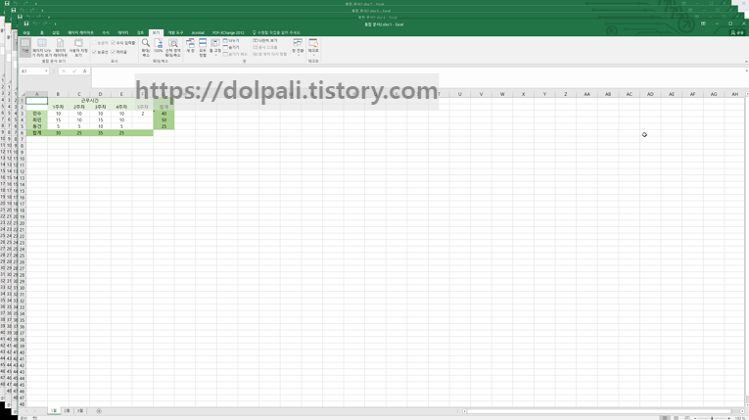This screenshot has height=420, width=749.
Task: Click the 합계 row label in column A
Action: (x=37, y=133)
